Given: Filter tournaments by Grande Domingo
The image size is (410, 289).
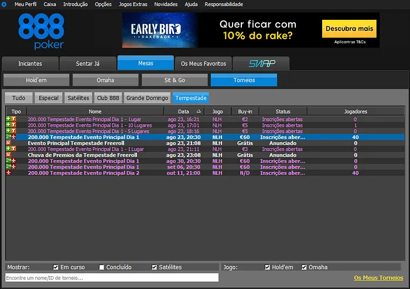Looking at the screenshot, I should click(x=147, y=98).
